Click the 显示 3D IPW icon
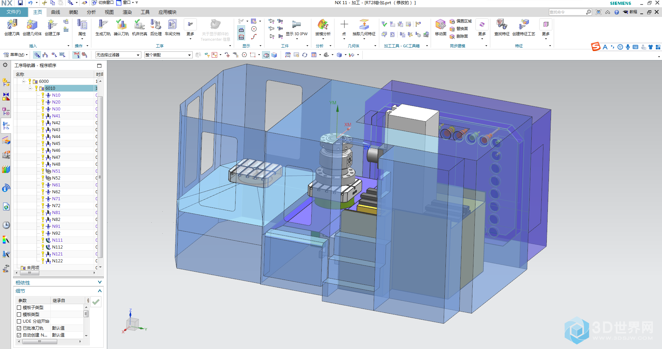 [297, 27]
